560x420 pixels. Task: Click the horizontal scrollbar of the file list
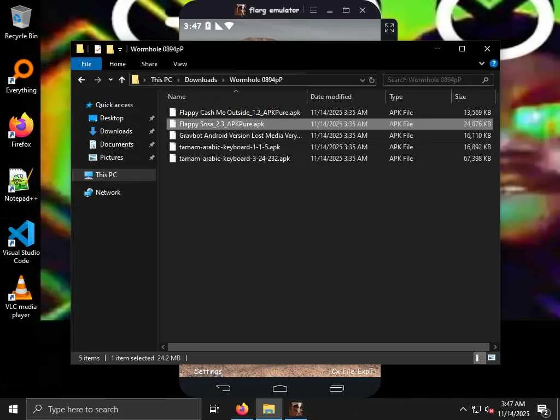328,347
